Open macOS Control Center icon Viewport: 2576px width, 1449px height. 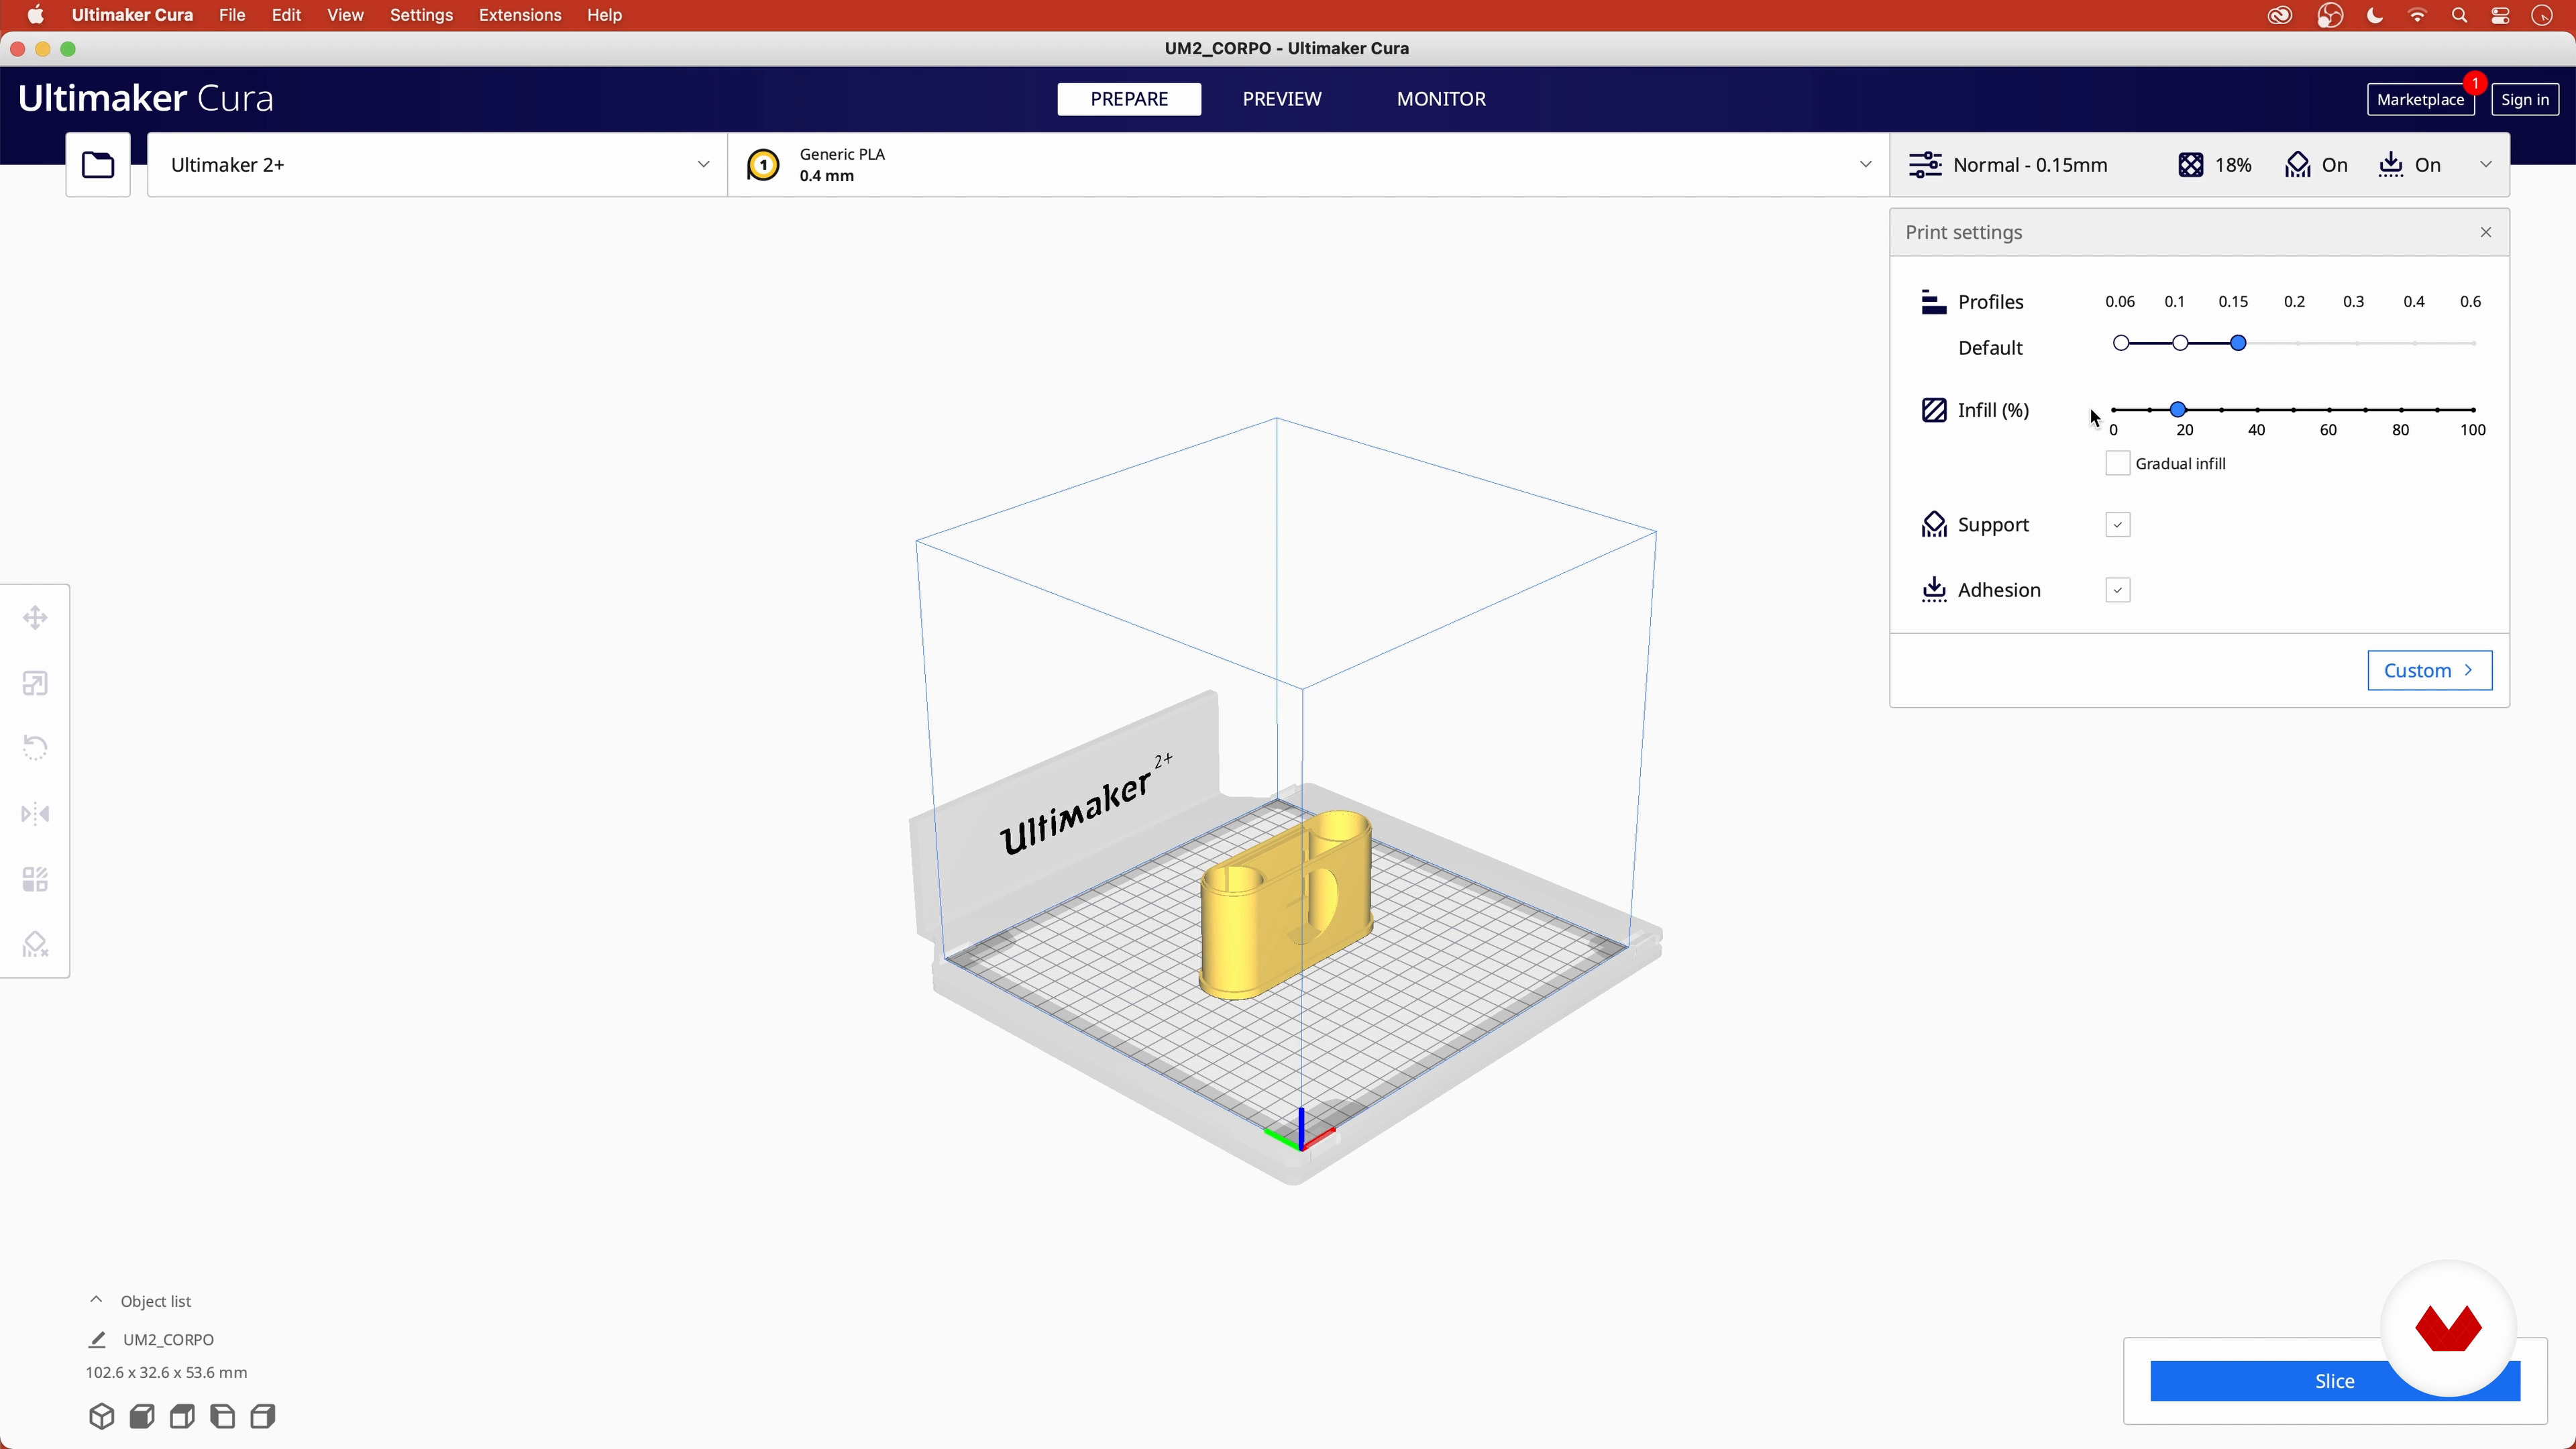pyautogui.click(x=2500, y=16)
